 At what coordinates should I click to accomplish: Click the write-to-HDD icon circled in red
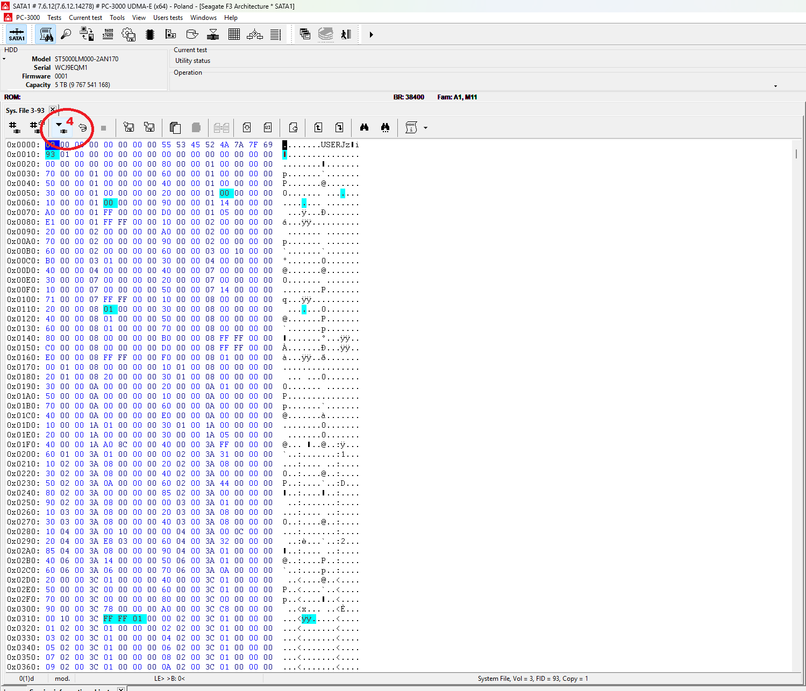[x=62, y=128]
